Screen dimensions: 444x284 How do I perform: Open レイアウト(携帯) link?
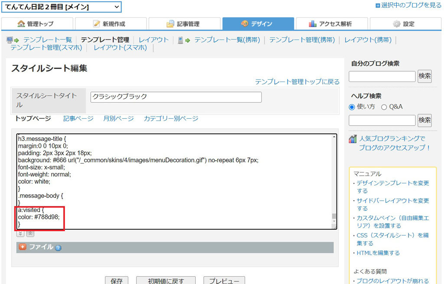[x=368, y=40]
